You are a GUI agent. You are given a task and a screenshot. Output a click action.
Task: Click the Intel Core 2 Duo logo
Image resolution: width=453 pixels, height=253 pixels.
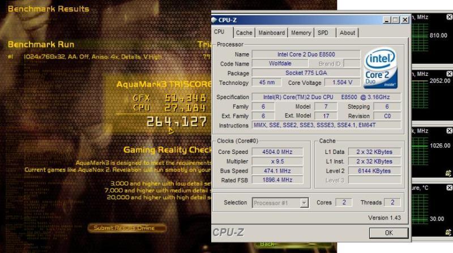(x=381, y=68)
